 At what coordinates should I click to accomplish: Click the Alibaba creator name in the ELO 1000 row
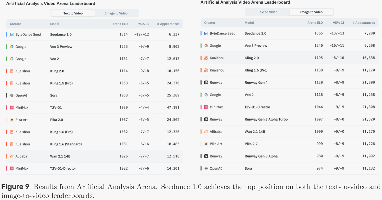(x=216, y=132)
